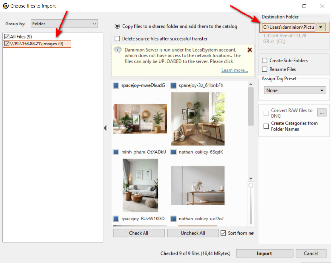This screenshot has height=263, width=331.
Task: Uncheck the \\192.168.88.21\images folder item
Action: (6, 44)
